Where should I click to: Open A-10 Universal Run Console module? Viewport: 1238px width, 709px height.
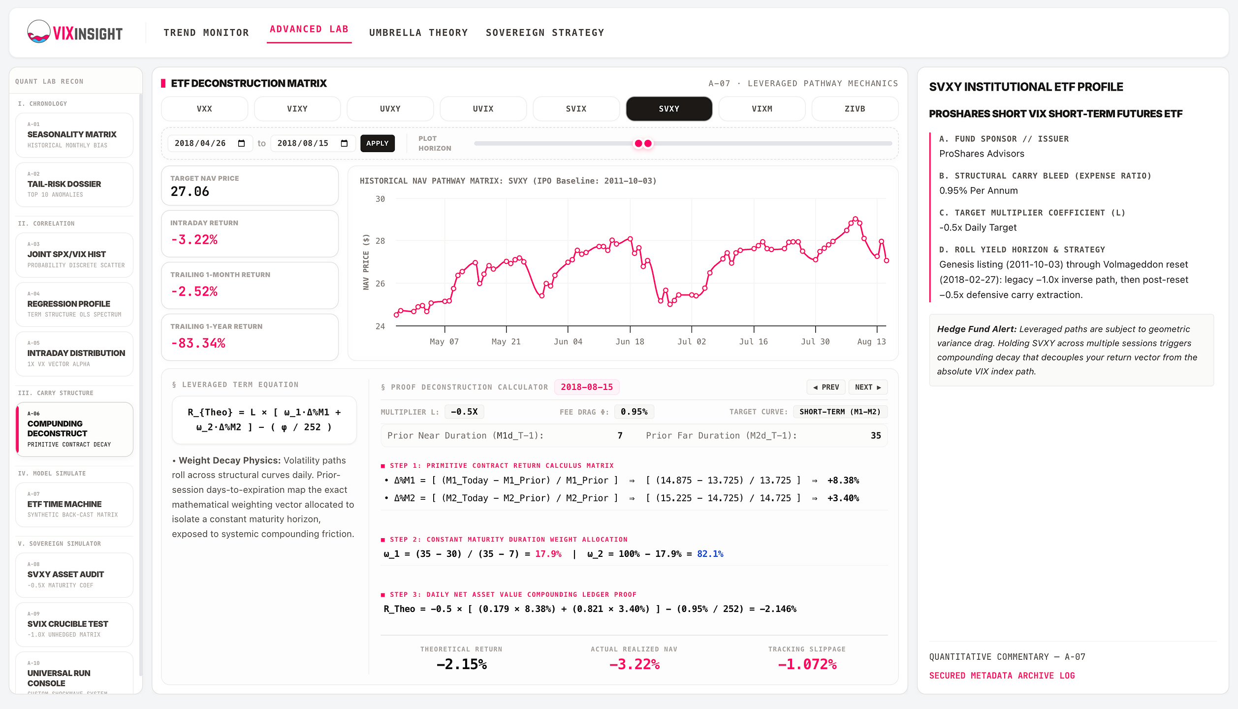point(74,673)
